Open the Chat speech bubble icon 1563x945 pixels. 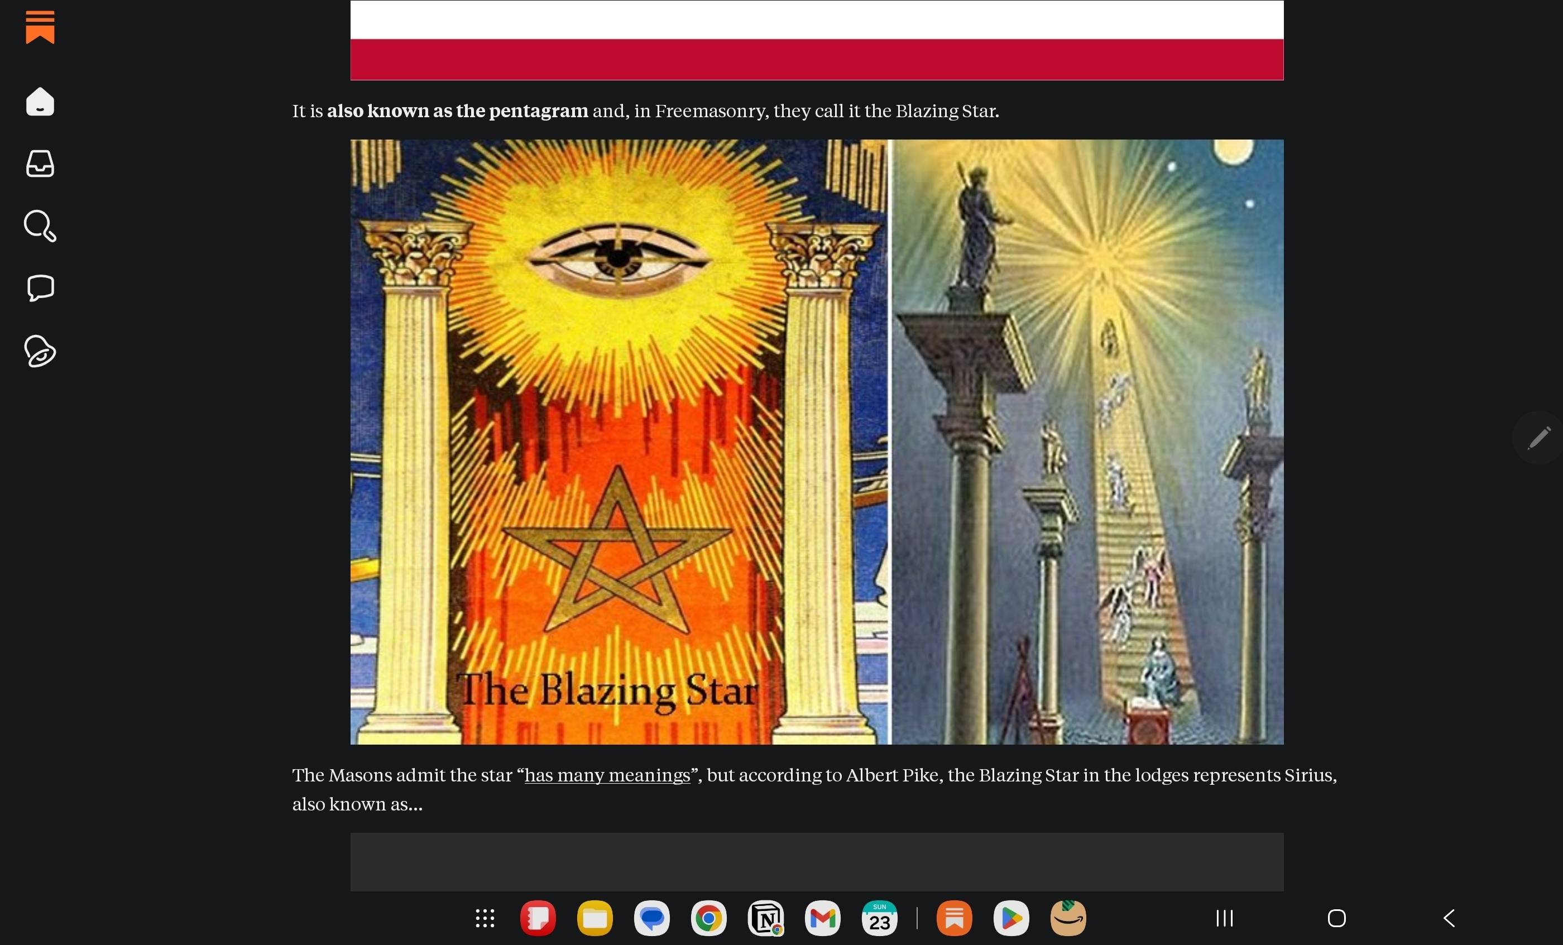(x=40, y=289)
